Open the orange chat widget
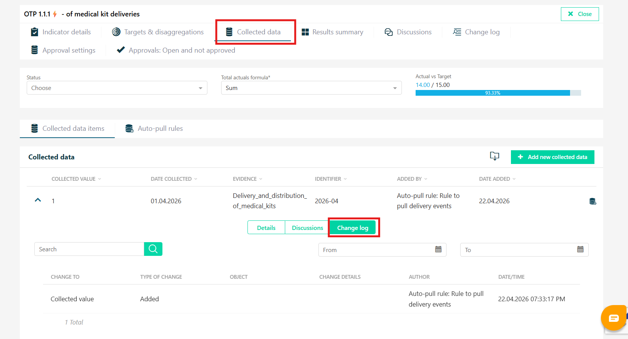 tap(613, 318)
